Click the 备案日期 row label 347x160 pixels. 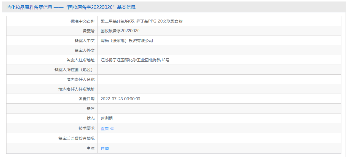pos(86,99)
